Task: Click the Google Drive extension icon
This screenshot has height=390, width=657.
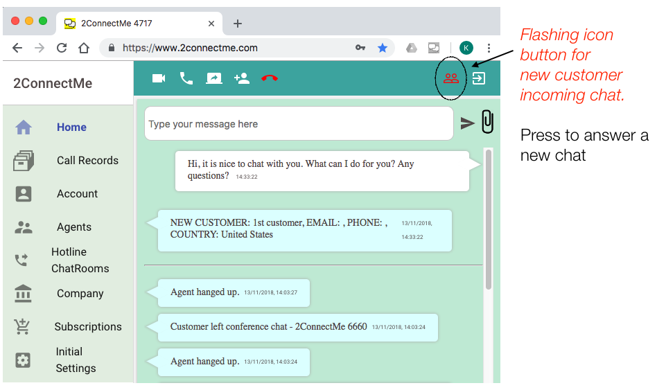Action: (x=412, y=48)
